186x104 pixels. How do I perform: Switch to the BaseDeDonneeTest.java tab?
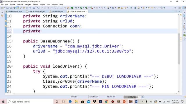click(36, 12)
